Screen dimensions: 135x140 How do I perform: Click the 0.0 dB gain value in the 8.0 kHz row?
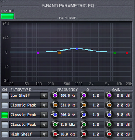coord(123,125)
